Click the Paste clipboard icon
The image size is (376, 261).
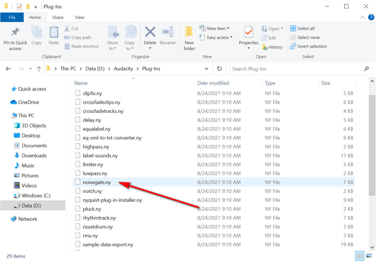[x=54, y=32]
